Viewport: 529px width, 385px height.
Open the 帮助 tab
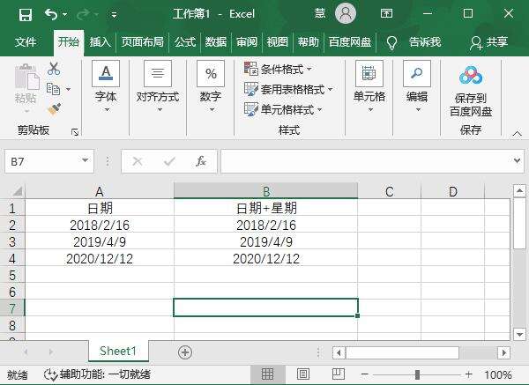click(x=308, y=42)
